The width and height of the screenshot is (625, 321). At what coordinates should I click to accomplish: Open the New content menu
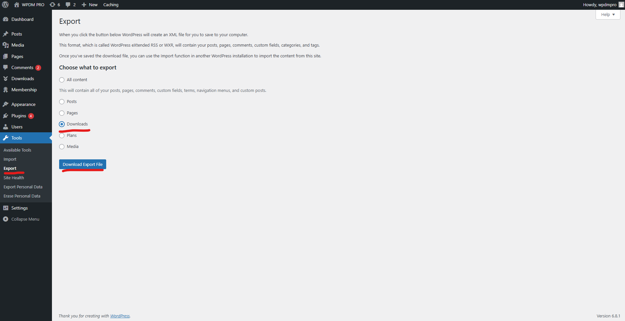click(90, 5)
